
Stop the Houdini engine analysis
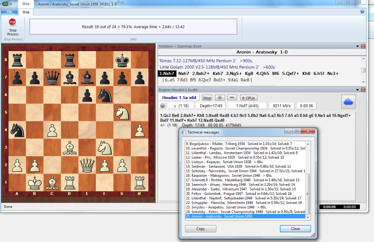(207, 98)
